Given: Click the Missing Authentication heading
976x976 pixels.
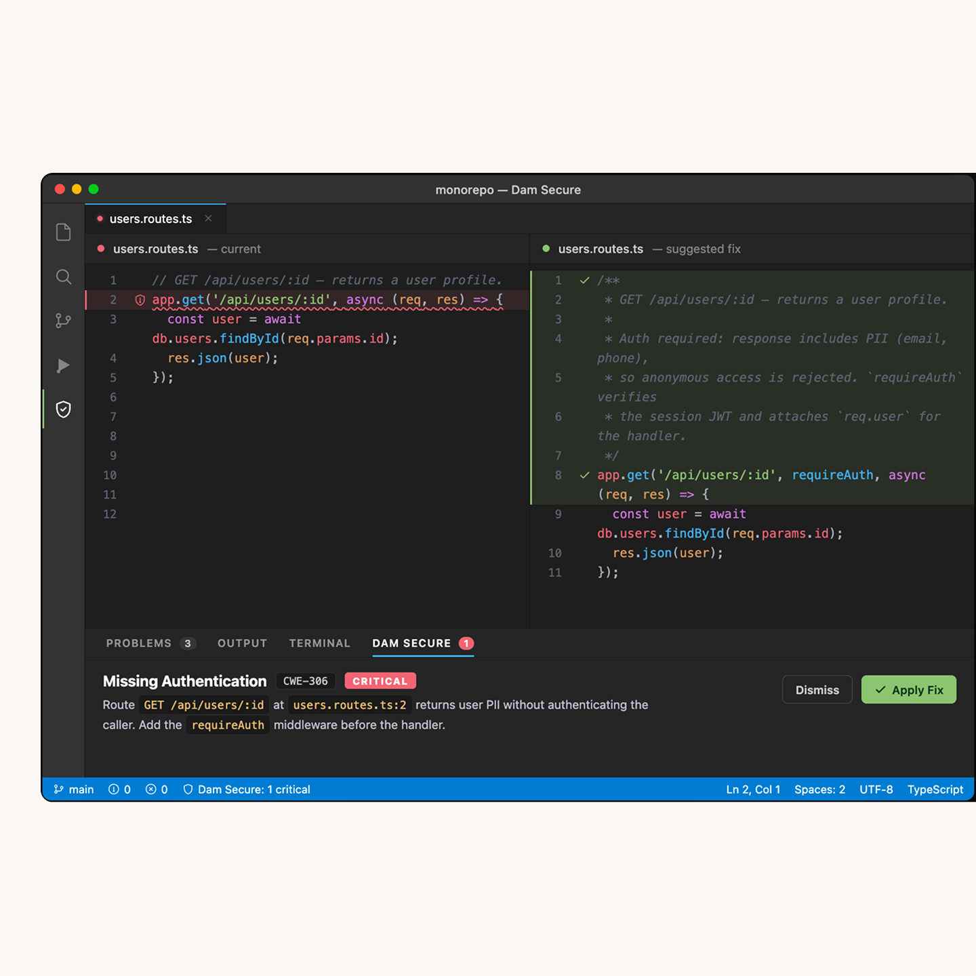Looking at the screenshot, I should [x=184, y=681].
